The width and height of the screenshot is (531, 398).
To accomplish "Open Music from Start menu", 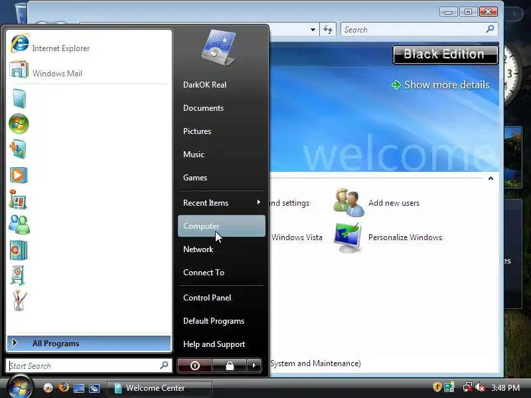I will pyautogui.click(x=222, y=155).
